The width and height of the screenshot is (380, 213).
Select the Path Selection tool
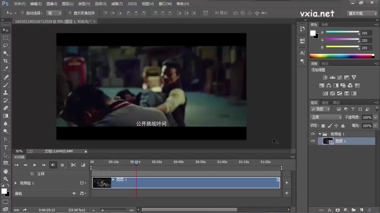pos(5,155)
